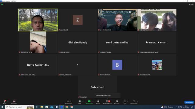Click the Start Video camera icon

point(14,101)
